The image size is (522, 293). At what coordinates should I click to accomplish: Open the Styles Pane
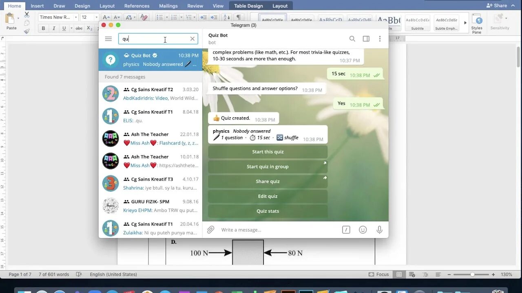[x=477, y=24]
